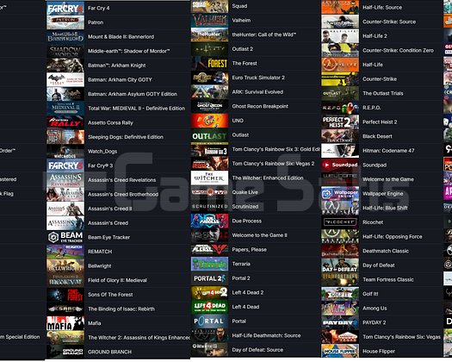Click theHunter: Call of the Wild title

coord(264,34)
